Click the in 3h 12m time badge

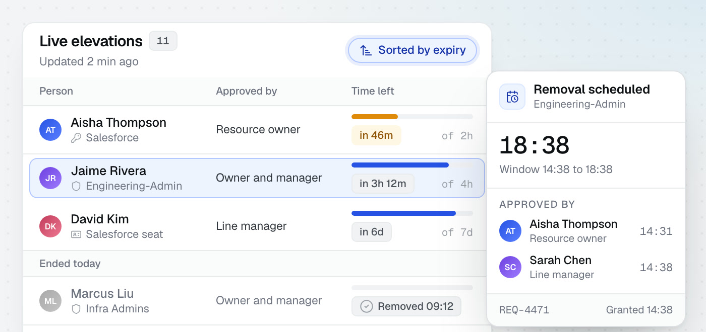[383, 184]
